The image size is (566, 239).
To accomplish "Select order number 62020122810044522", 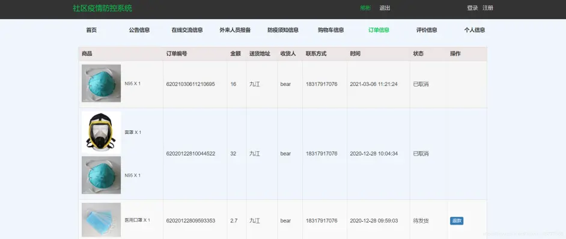I will 190,154.
